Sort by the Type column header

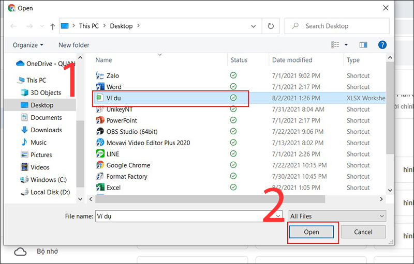pos(353,60)
